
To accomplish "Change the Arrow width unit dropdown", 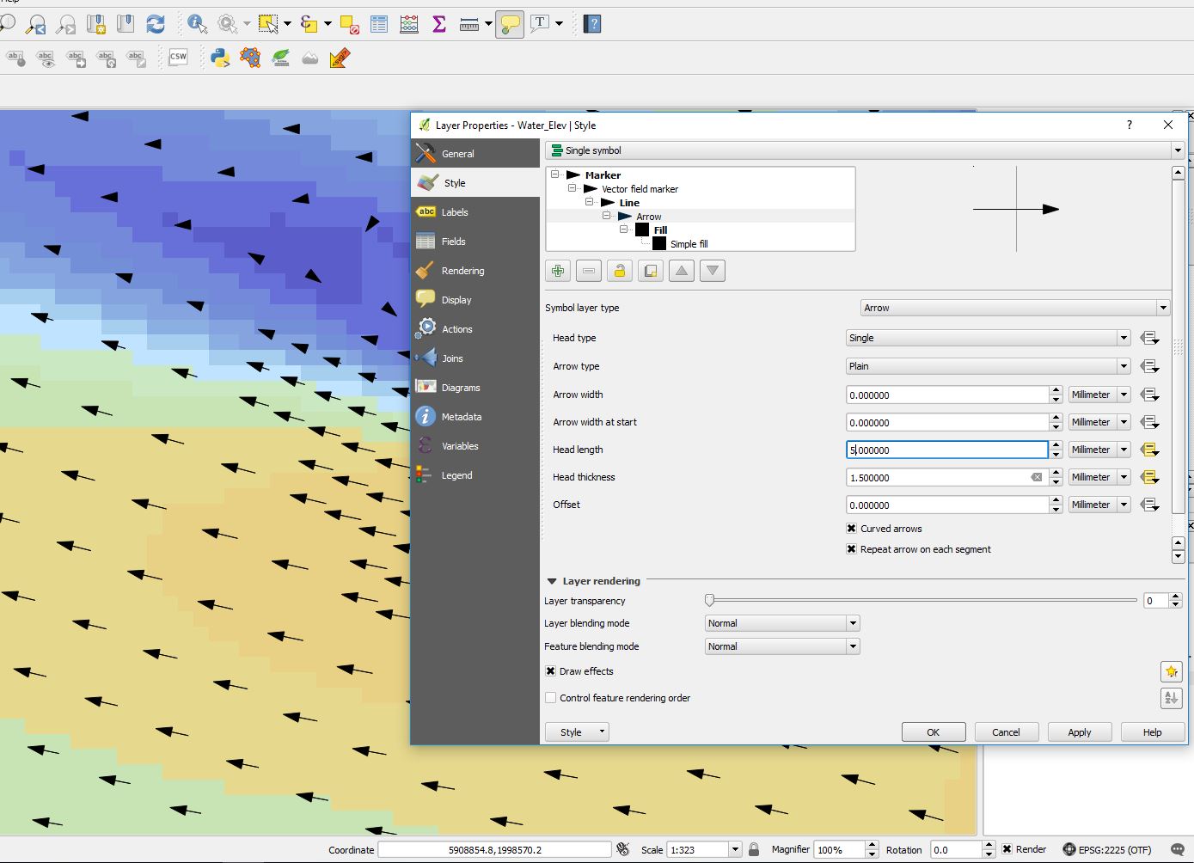I will pos(1099,395).
